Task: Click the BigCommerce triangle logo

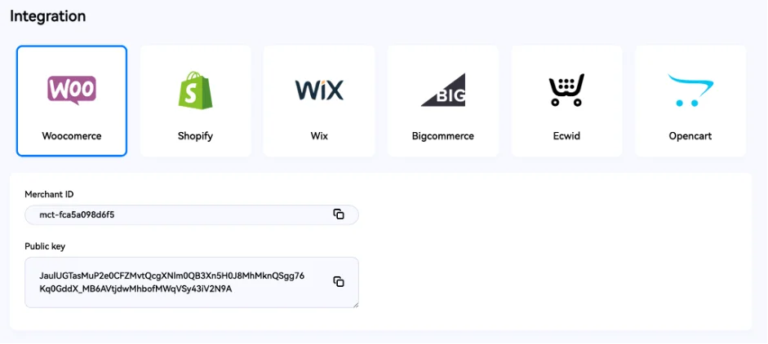Action: [443, 90]
